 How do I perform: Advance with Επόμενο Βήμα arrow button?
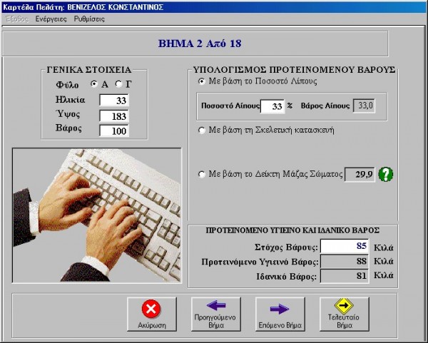tap(280, 314)
